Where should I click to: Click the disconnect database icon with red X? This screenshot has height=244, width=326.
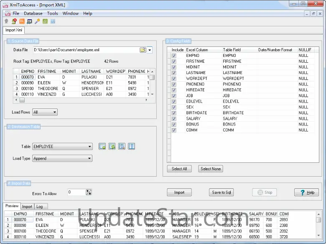click(x=14, y=21)
